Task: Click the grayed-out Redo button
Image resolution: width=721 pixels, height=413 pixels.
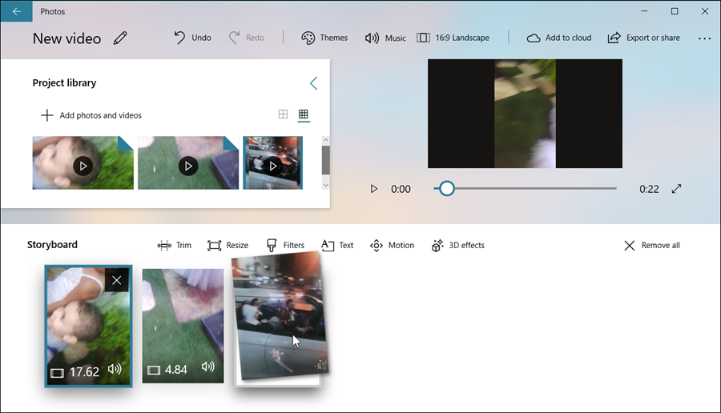Action: [247, 38]
